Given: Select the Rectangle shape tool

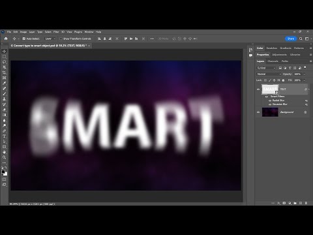Looking at the screenshot, I should pos(4,147).
